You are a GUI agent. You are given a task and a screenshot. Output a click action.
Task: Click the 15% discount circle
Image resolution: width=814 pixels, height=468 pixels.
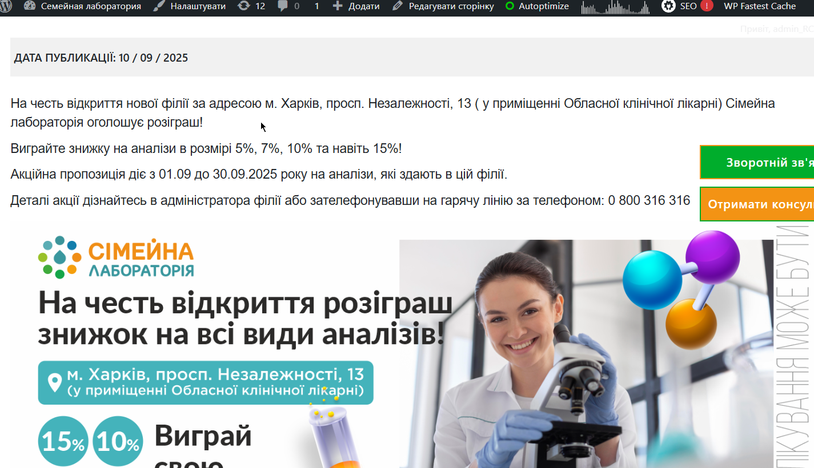point(63,442)
